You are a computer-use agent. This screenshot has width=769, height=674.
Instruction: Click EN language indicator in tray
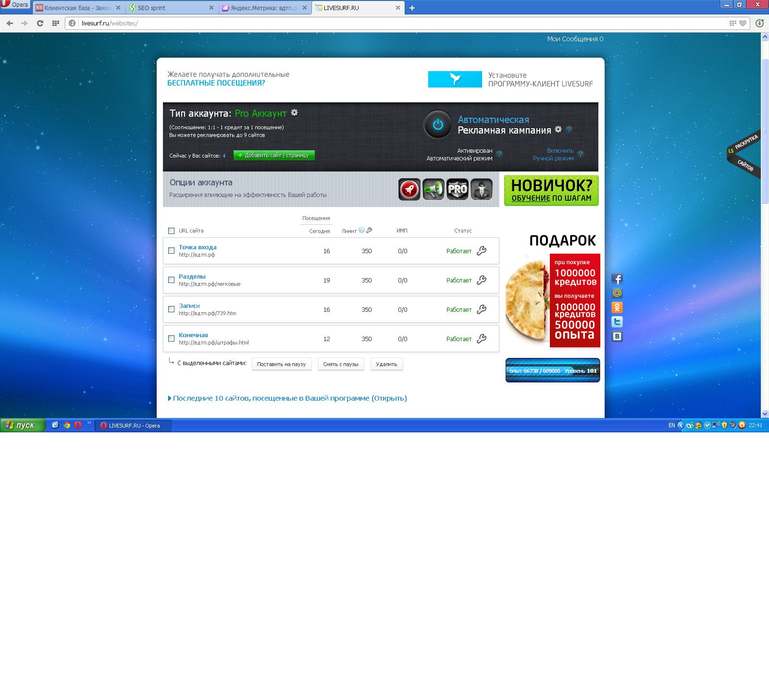coord(671,425)
